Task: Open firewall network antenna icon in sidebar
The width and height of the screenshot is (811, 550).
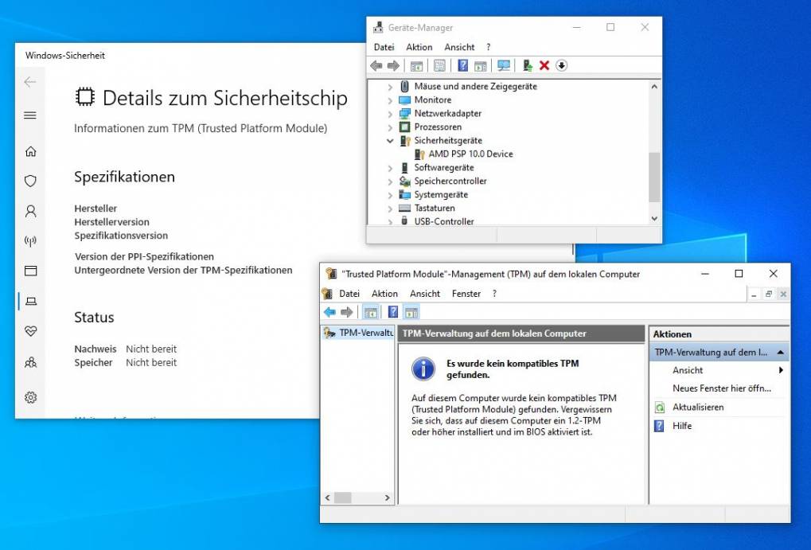Action: [30, 240]
